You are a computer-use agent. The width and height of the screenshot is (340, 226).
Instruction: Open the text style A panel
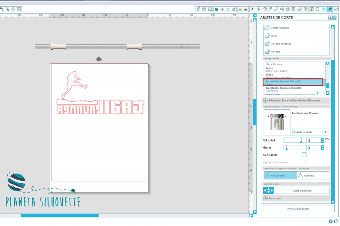coord(252,9)
